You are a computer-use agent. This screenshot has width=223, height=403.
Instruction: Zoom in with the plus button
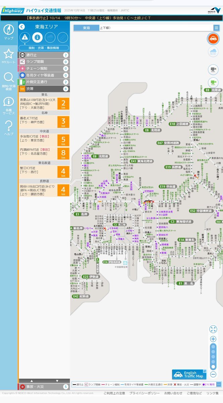pos(213,339)
